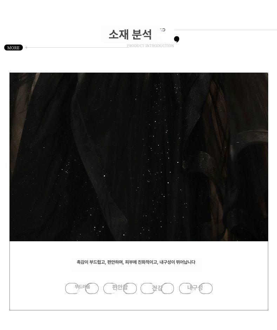Click the rounded right end of the 내구성 pill

tap(208, 288)
